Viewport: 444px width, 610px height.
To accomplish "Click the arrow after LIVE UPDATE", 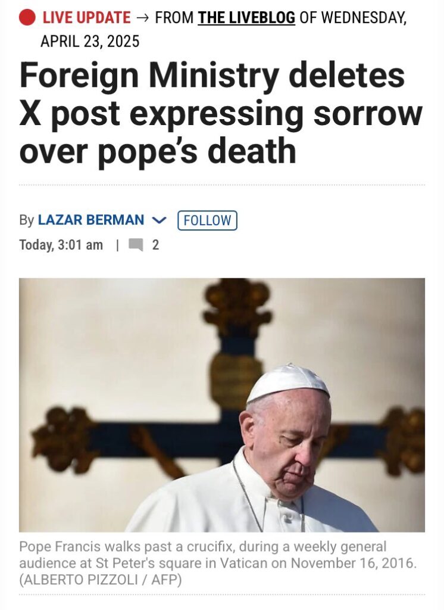I will pyautogui.click(x=143, y=18).
